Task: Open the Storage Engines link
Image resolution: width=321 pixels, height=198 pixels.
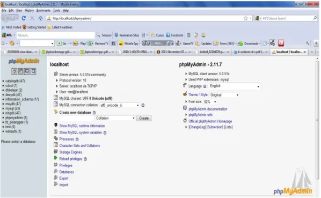Action: click(x=70, y=152)
